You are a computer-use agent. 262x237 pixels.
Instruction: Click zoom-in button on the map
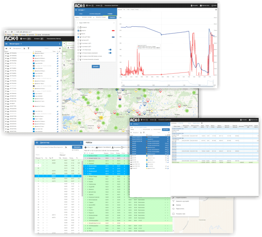pyautogui.click(x=64, y=44)
